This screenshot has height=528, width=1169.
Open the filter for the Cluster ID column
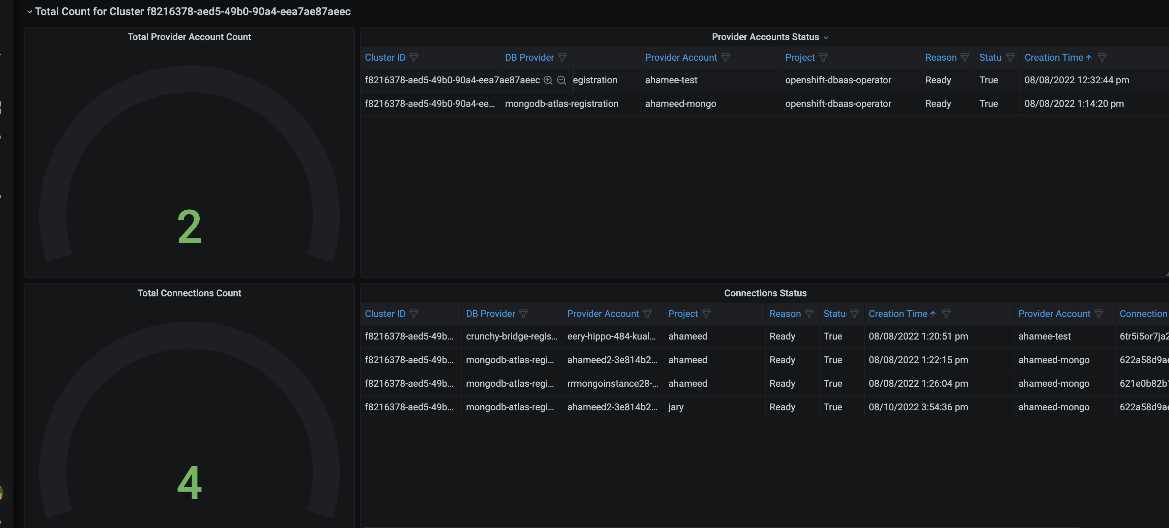[x=414, y=58]
